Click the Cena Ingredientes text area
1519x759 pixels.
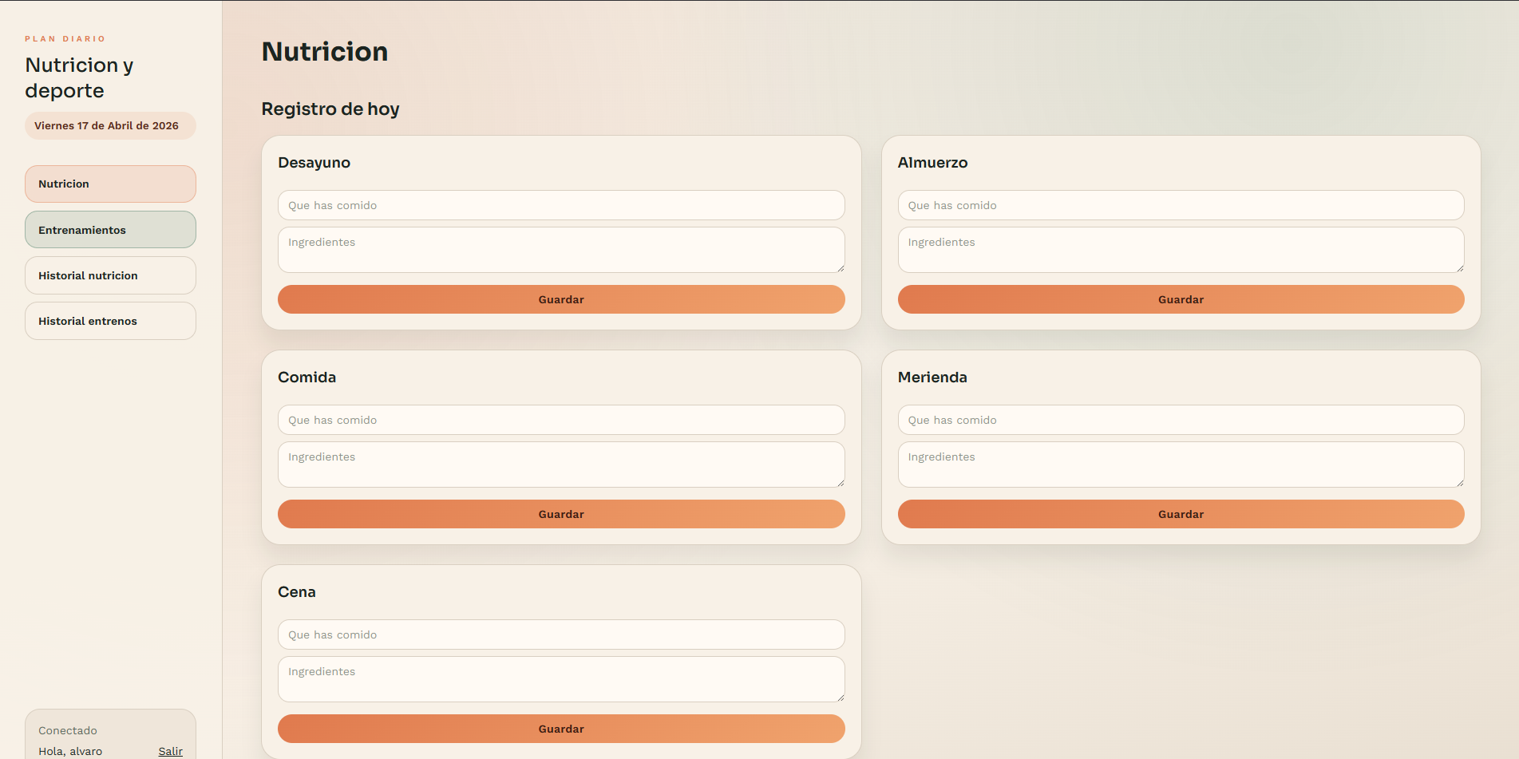click(x=561, y=679)
